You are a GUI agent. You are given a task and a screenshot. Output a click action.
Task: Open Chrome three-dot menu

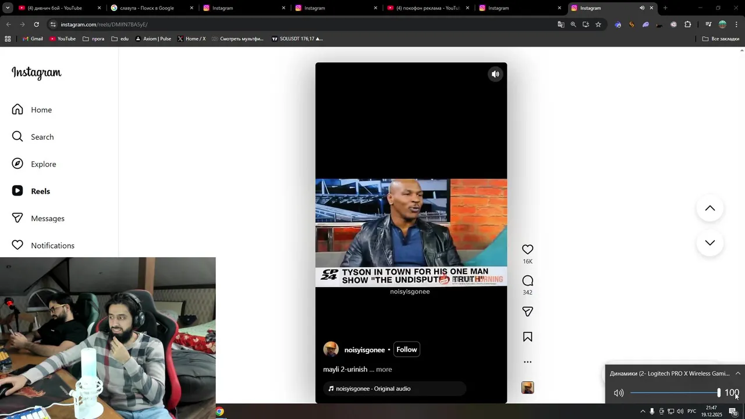point(736,24)
